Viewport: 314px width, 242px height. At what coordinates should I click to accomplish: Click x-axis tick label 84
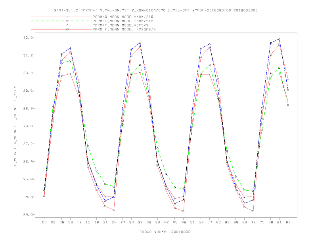(288, 222)
